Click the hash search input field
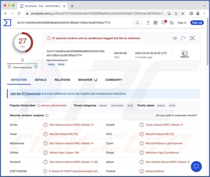The width and height of the screenshot is (210, 177). pos(73,23)
